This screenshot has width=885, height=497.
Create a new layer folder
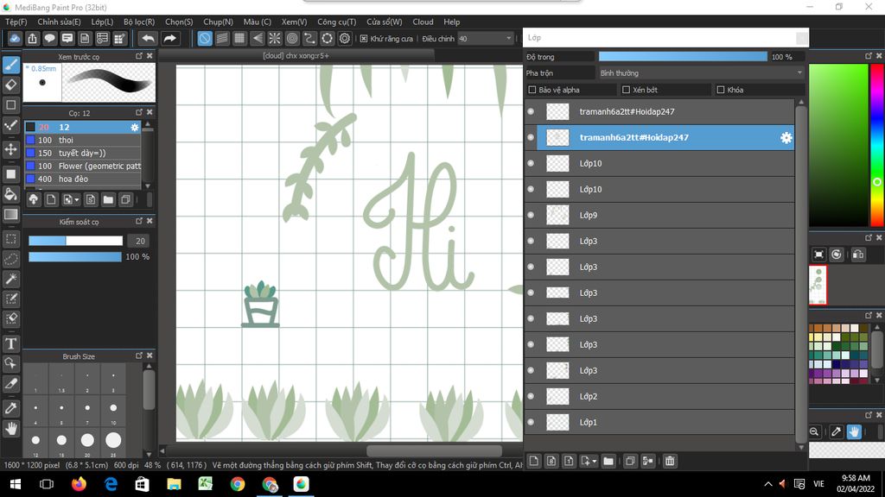coord(608,461)
